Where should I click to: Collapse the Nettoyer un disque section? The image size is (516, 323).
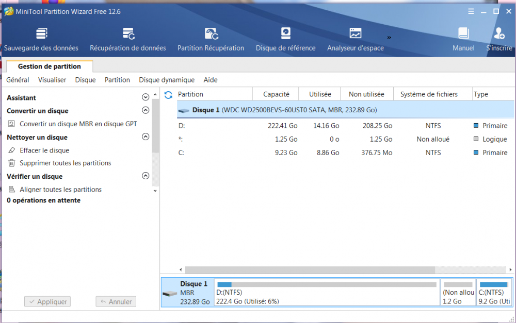pyautogui.click(x=146, y=137)
